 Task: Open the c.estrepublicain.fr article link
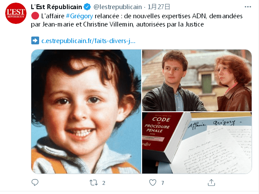(x=88, y=41)
